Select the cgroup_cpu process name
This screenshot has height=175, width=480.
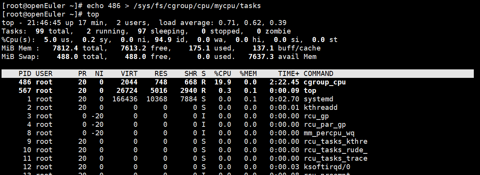click(x=325, y=82)
